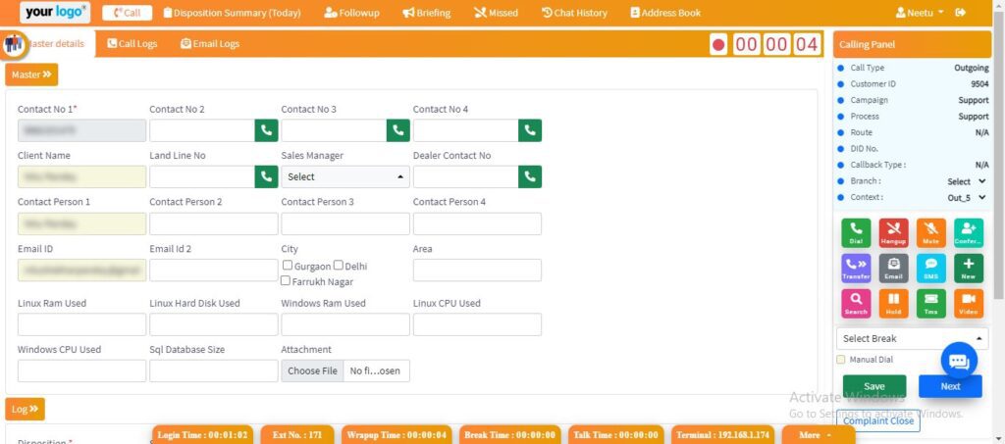Call the Land Line No via phone icon
1005x444 pixels.
[x=266, y=176]
